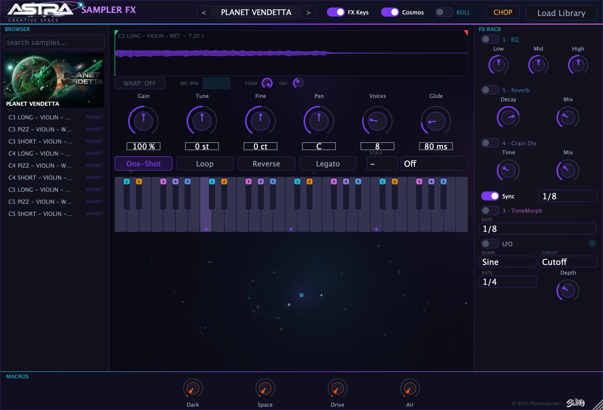Select Reverse playback mode

267,164
